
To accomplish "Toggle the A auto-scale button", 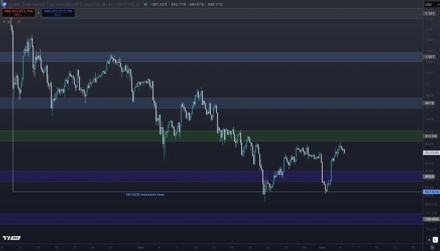I will click(x=429, y=240).
